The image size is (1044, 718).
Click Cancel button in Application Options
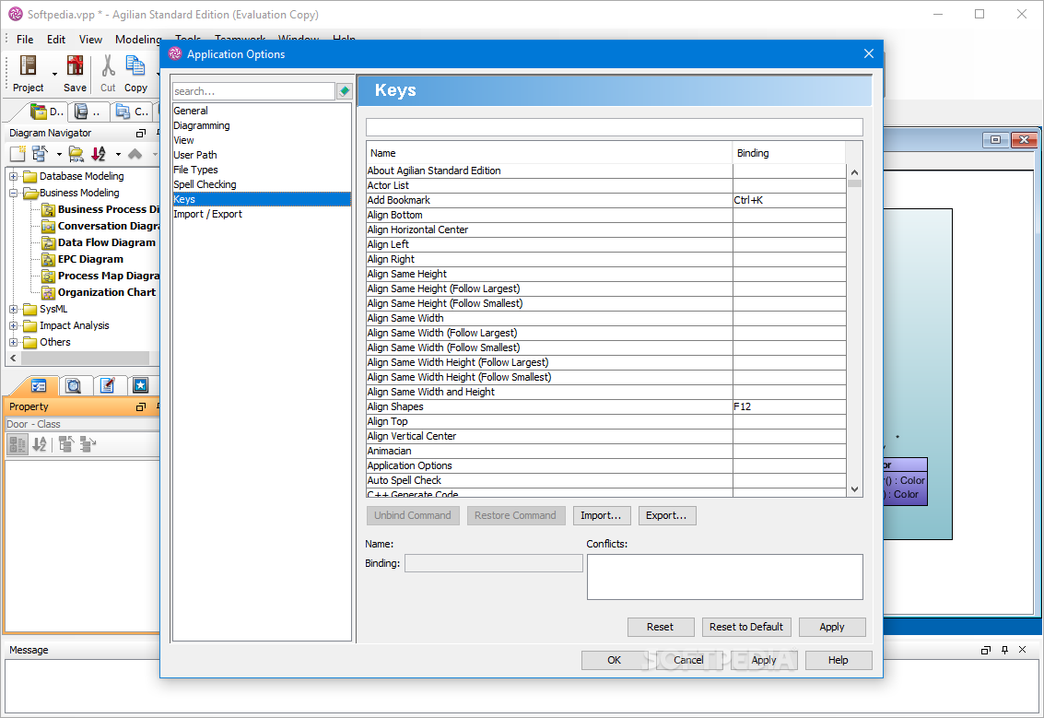(688, 660)
